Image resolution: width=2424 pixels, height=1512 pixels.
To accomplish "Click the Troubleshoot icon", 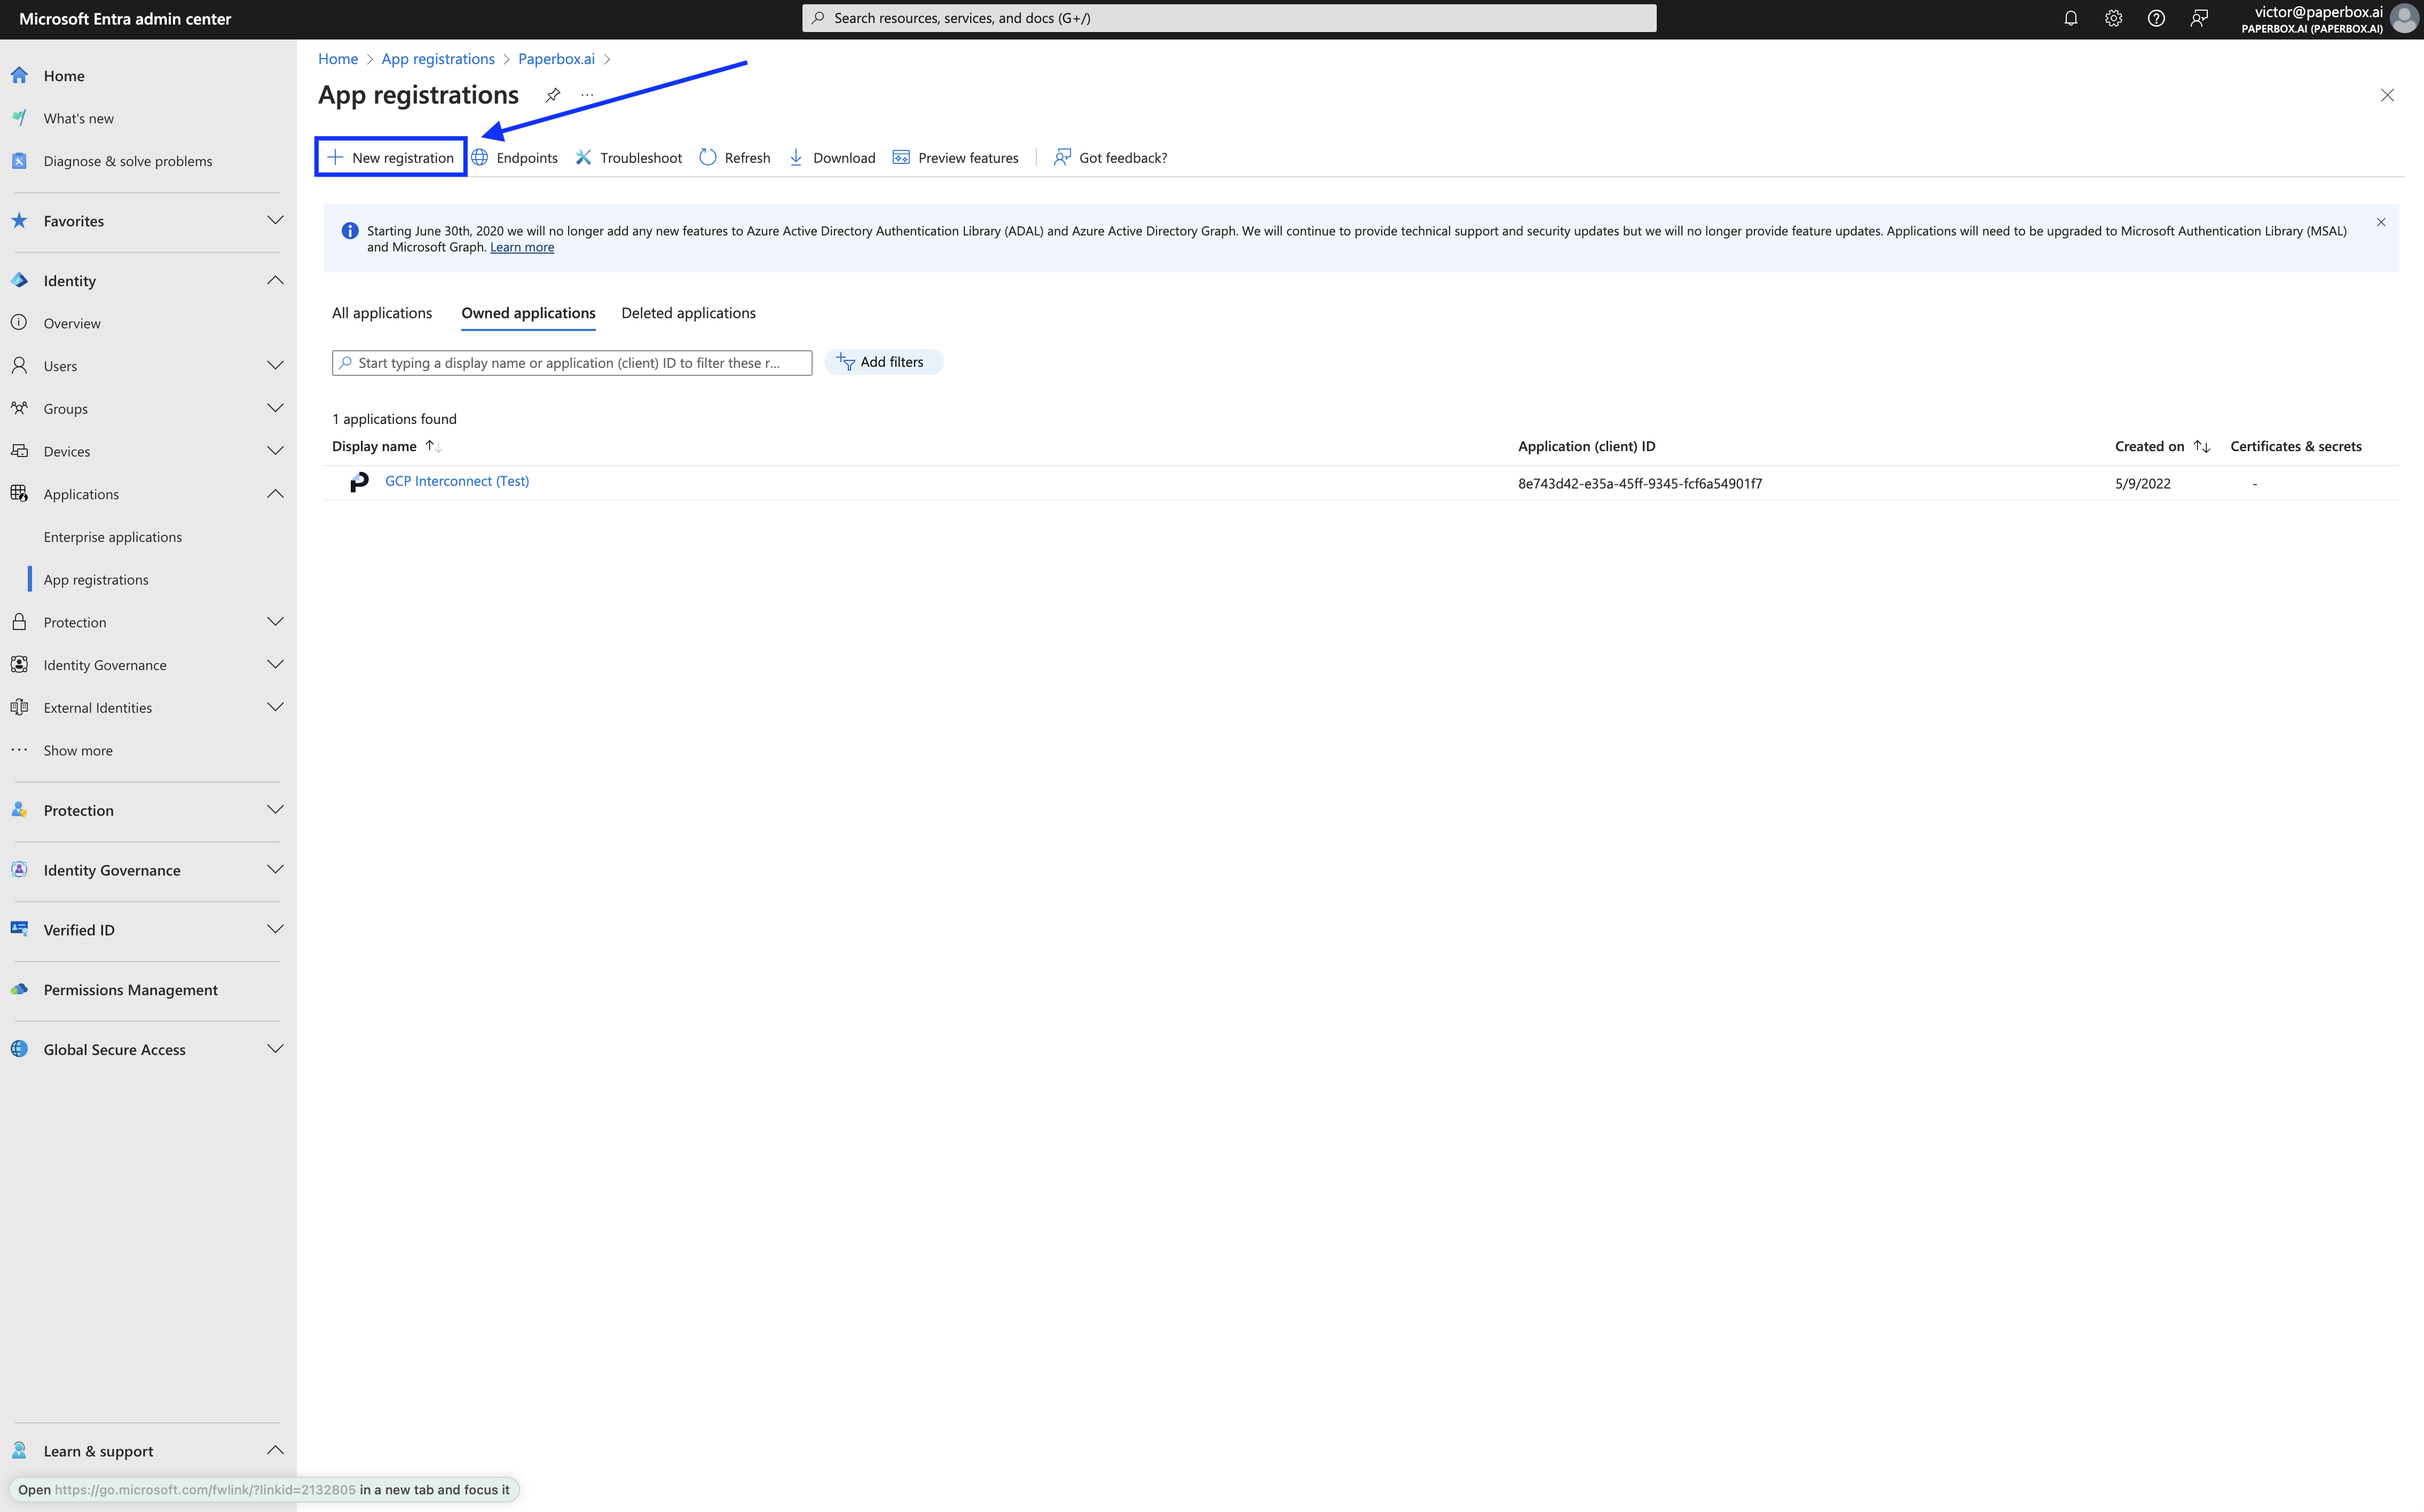I will click(x=585, y=157).
